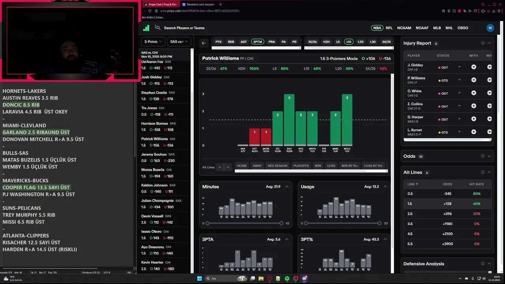Switch range to L5 games

[338, 42]
